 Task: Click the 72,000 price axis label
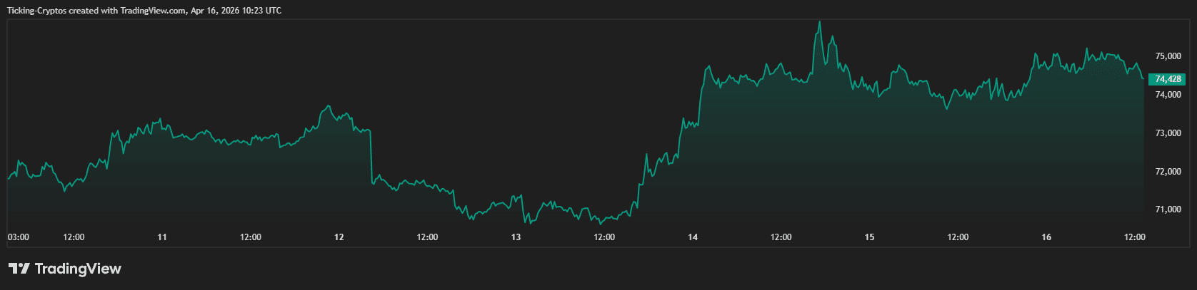click(1168, 172)
